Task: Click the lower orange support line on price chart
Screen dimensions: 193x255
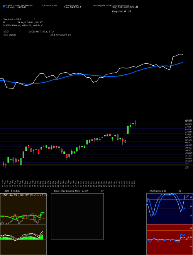Action: [x=96, y=165]
